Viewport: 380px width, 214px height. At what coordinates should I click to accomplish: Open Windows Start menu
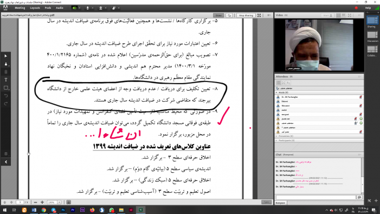[4, 210]
